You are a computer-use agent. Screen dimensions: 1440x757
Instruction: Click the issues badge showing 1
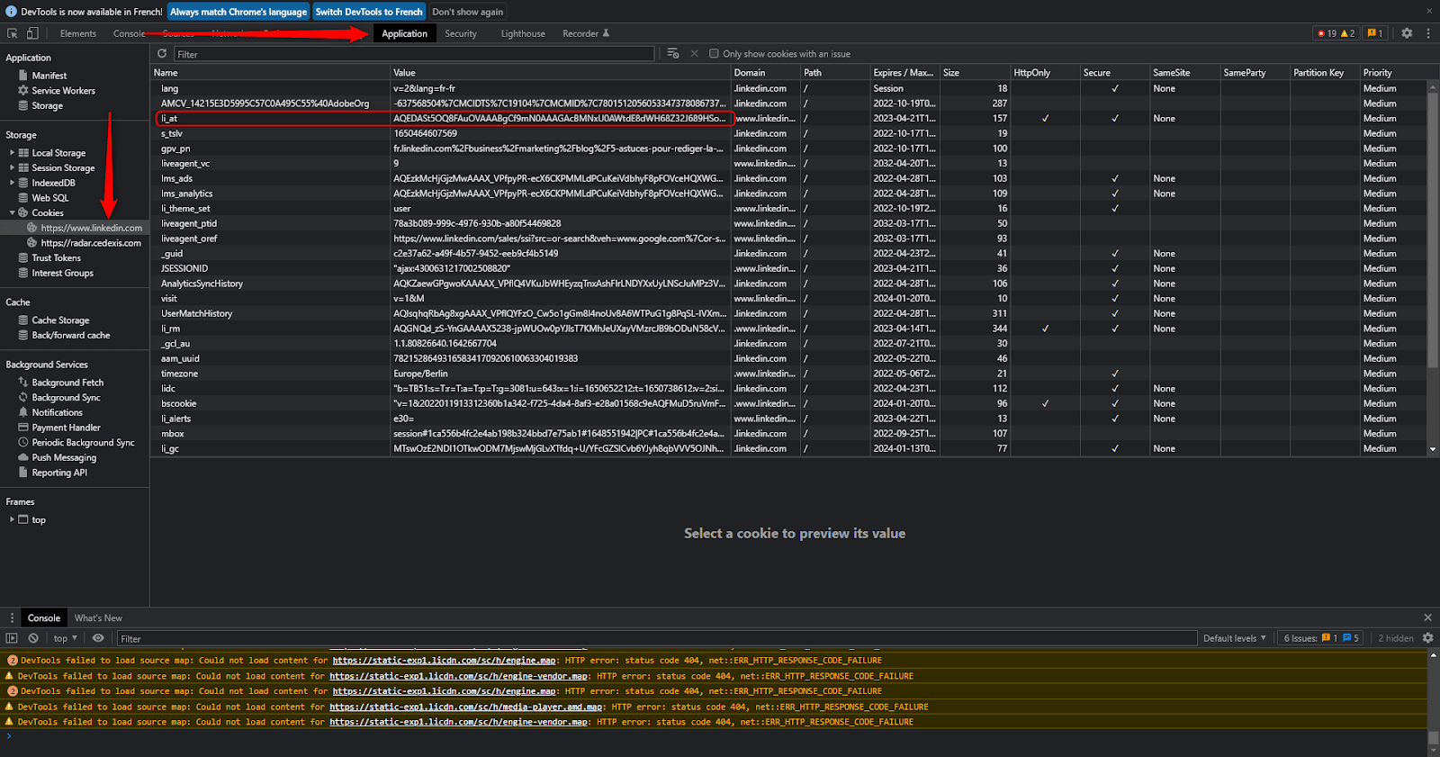pos(1375,33)
